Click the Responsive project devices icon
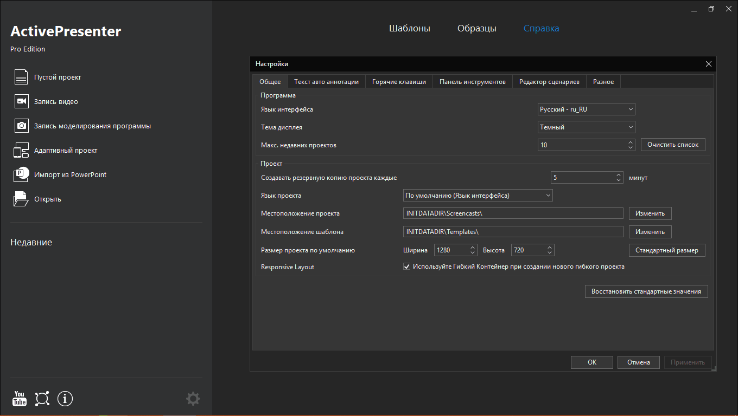Screen dimensions: 738x416 coord(21,151)
